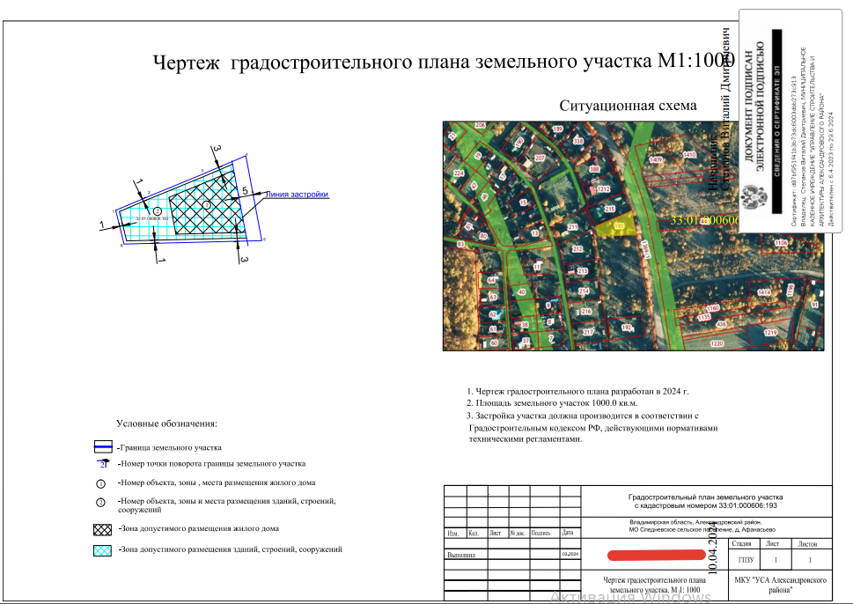Click the 'Ситуационная схема' heading
This screenshot has width=853, height=604.
tap(628, 106)
